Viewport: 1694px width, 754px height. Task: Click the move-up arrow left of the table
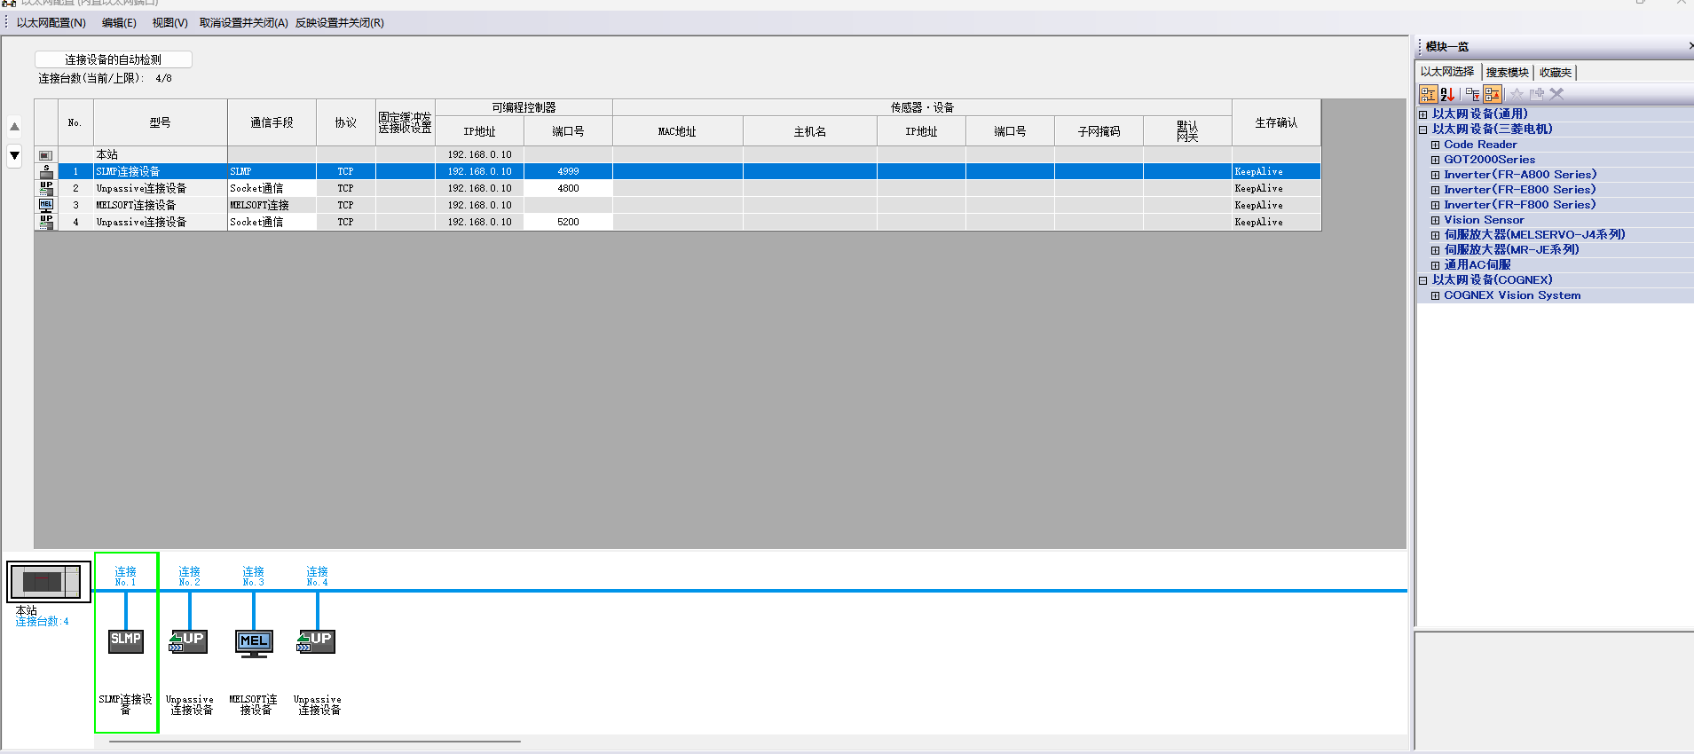pyautogui.click(x=14, y=126)
